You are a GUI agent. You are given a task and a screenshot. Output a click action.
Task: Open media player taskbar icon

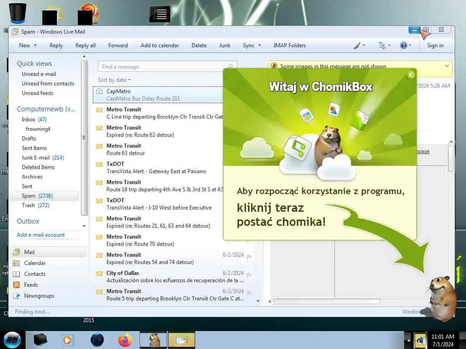pyautogui.click(x=68, y=340)
